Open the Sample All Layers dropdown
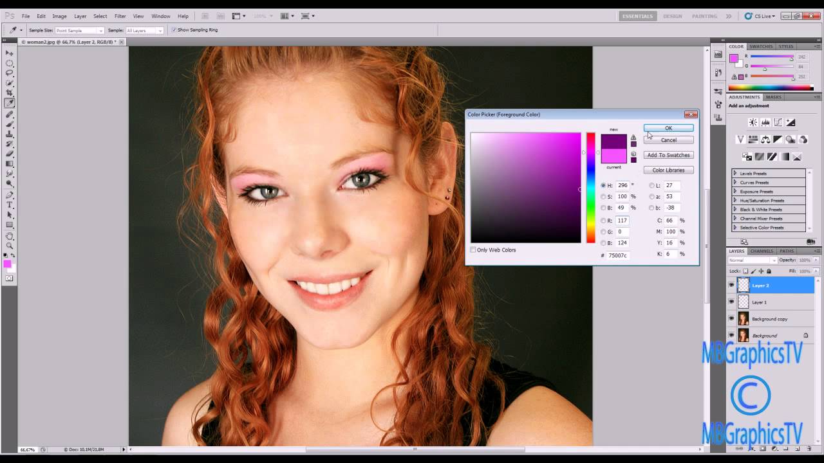This screenshot has height=463, width=824. pyautogui.click(x=145, y=30)
